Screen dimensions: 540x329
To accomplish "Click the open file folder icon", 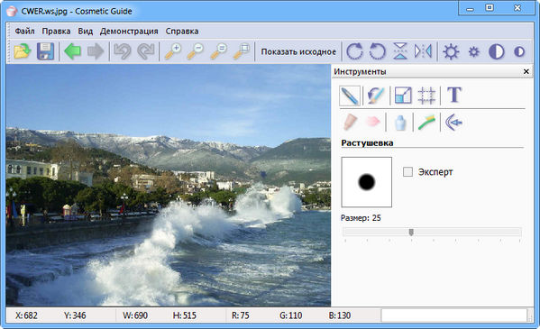I will click(x=23, y=51).
